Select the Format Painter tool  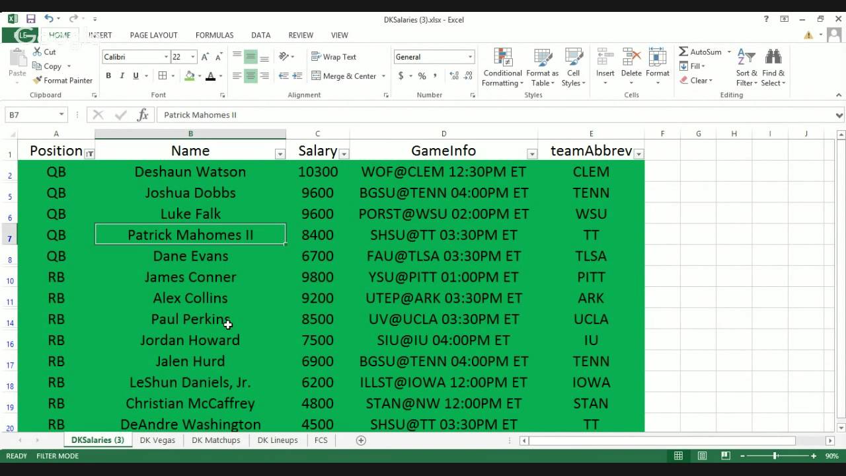63,81
